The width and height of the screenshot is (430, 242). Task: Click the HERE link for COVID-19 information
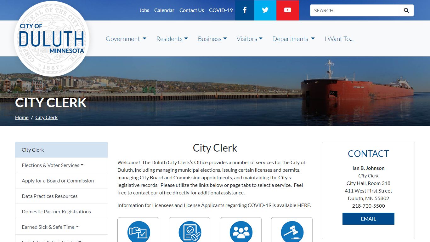304,205
